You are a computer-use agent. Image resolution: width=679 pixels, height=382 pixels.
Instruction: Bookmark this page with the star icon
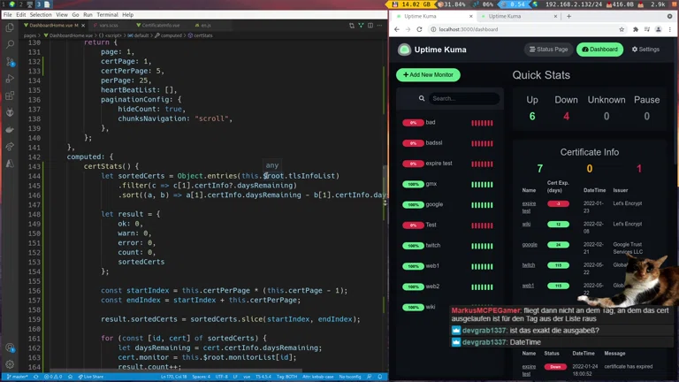[x=622, y=29]
